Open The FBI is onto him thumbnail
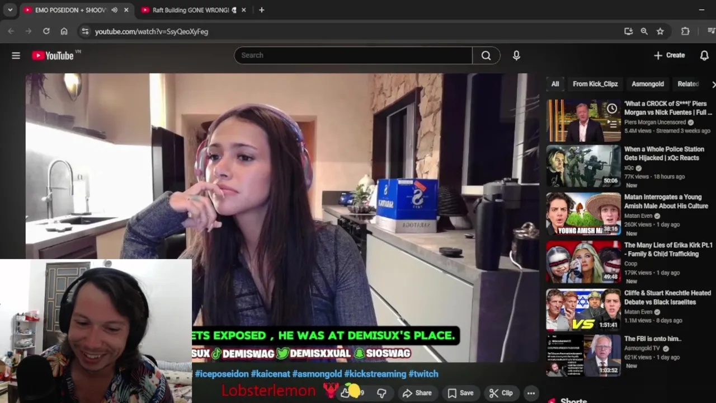 coord(583,355)
